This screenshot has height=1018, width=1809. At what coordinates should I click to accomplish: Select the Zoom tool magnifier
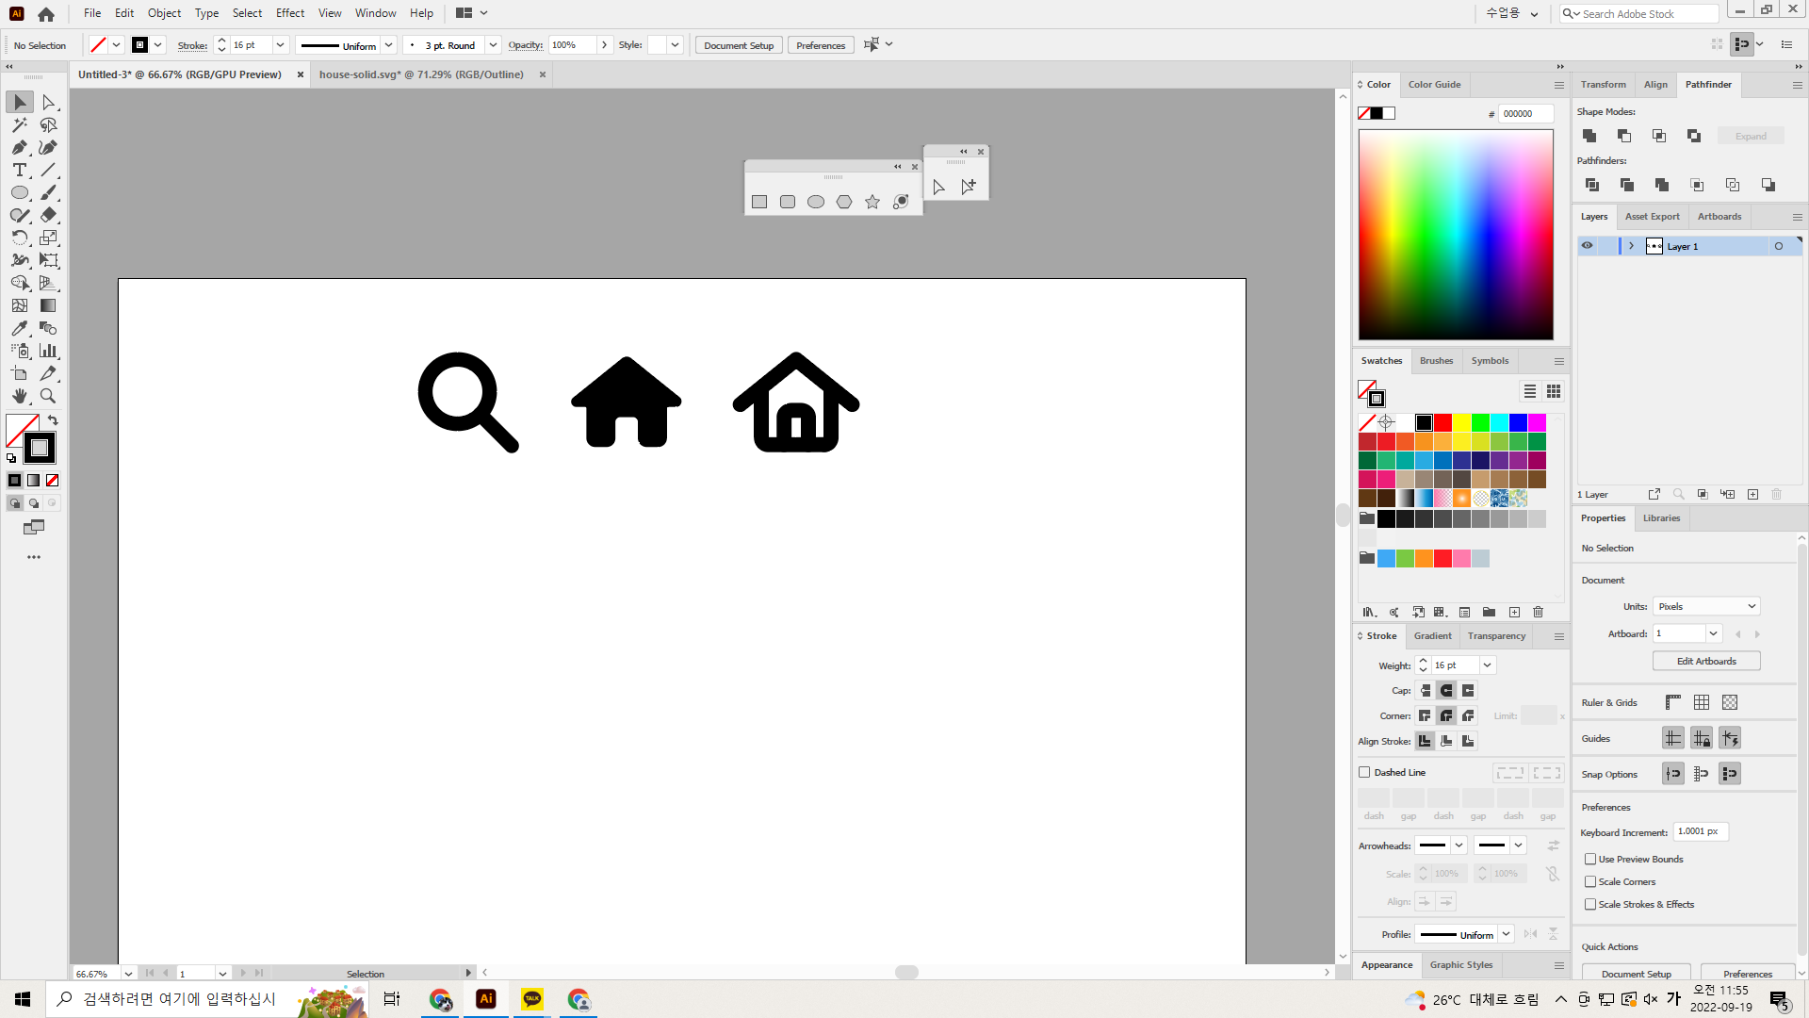point(49,396)
